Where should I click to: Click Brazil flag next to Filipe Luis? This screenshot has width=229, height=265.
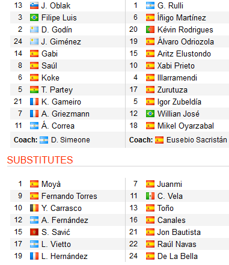coord(34,17)
